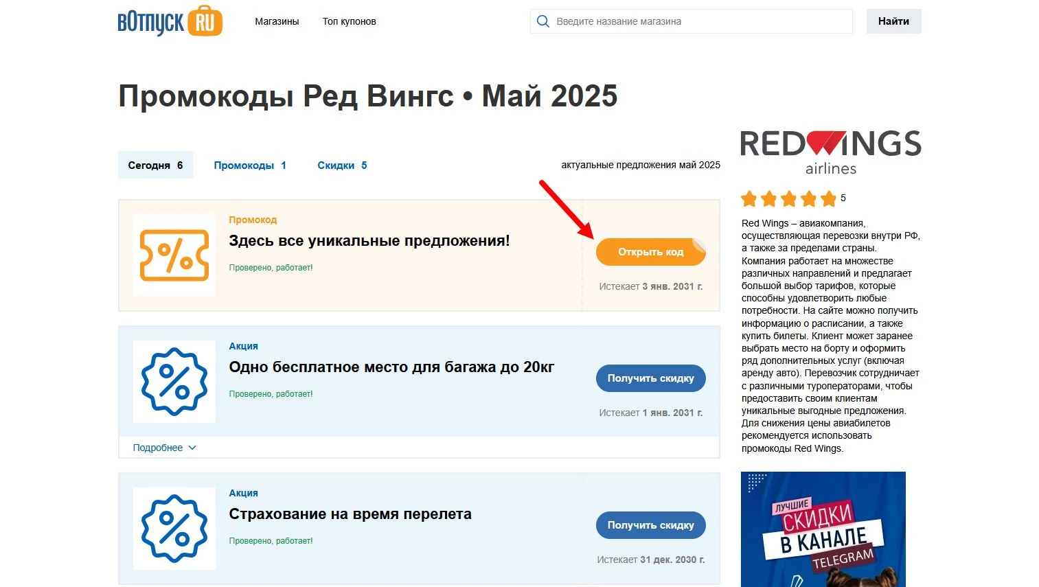Open the Скидки tab
Image resolution: width=1039 pixels, height=587 pixels.
[x=341, y=165]
